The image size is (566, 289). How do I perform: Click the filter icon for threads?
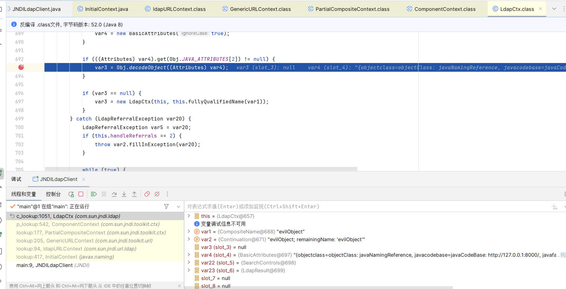166,206
